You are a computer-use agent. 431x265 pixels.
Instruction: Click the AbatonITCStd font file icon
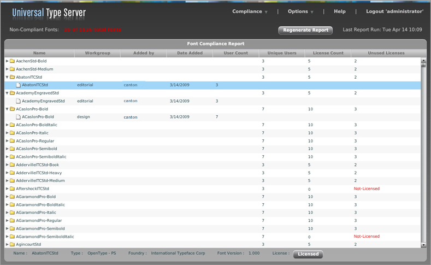tap(18, 85)
